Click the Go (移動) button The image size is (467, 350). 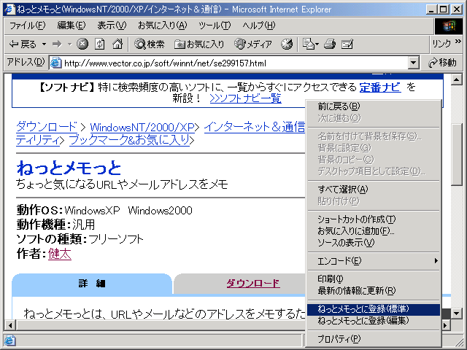click(x=442, y=63)
